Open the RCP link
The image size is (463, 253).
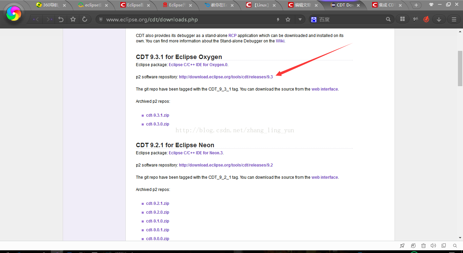[x=233, y=36]
